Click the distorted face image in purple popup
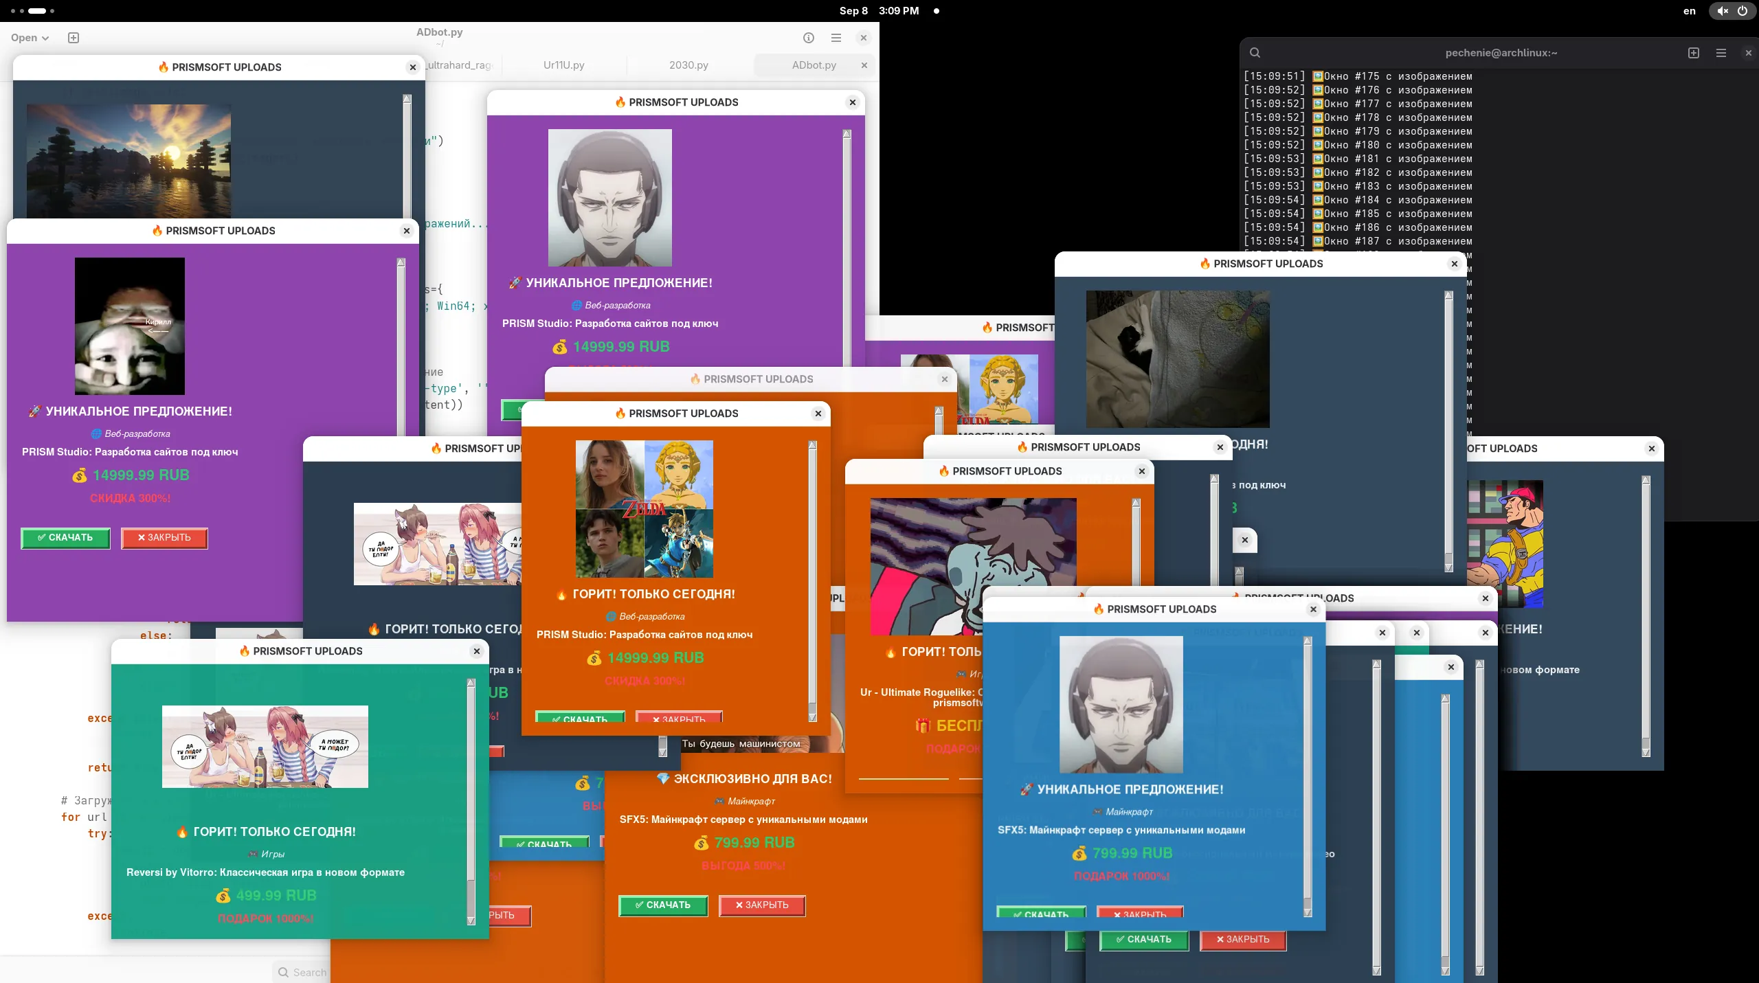 pos(130,326)
